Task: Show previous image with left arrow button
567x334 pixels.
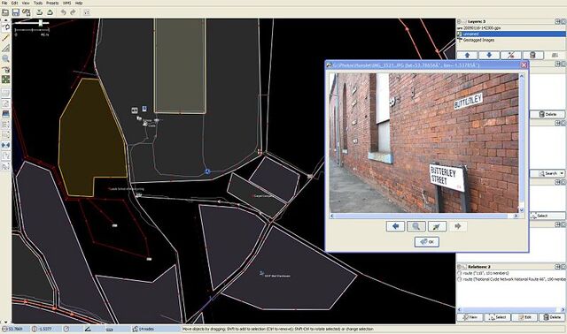Action: coord(396,226)
